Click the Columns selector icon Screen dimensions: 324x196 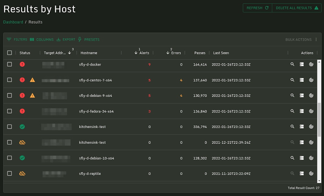click(x=32, y=39)
